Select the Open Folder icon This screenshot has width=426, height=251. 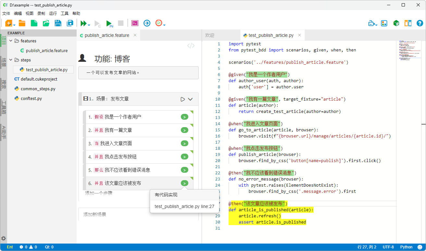[x=22, y=23]
